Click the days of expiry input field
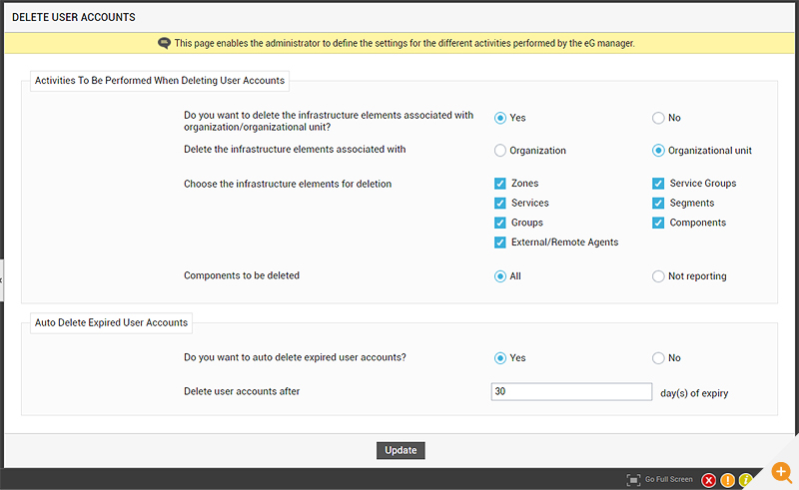The image size is (799, 490). [x=571, y=391]
